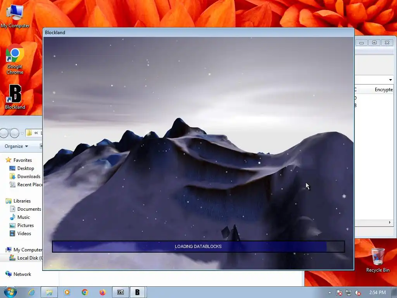This screenshot has height=298, width=397.
Task: Open the dropdown arrow in the back window
Action: click(390, 80)
